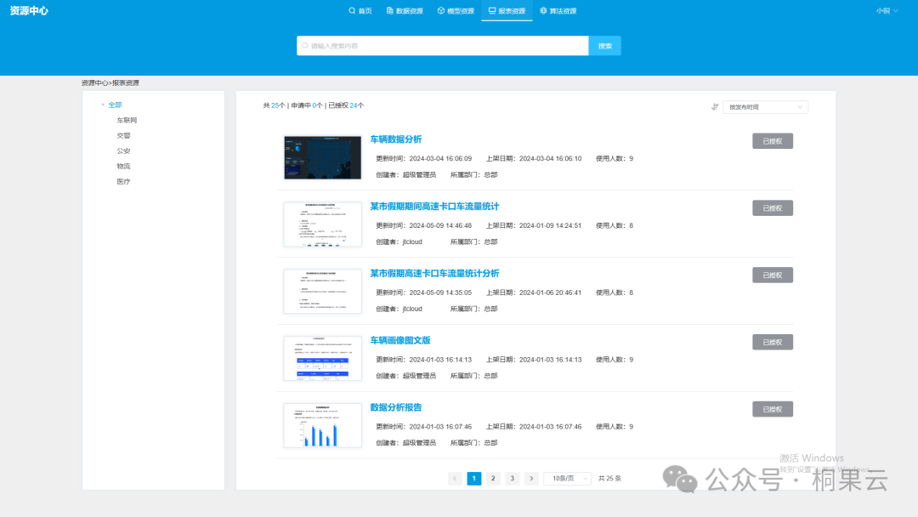The height and width of the screenshot is (517, 918).
Task: Open 算法资源 navigation tab
Action: click(558, 11)
